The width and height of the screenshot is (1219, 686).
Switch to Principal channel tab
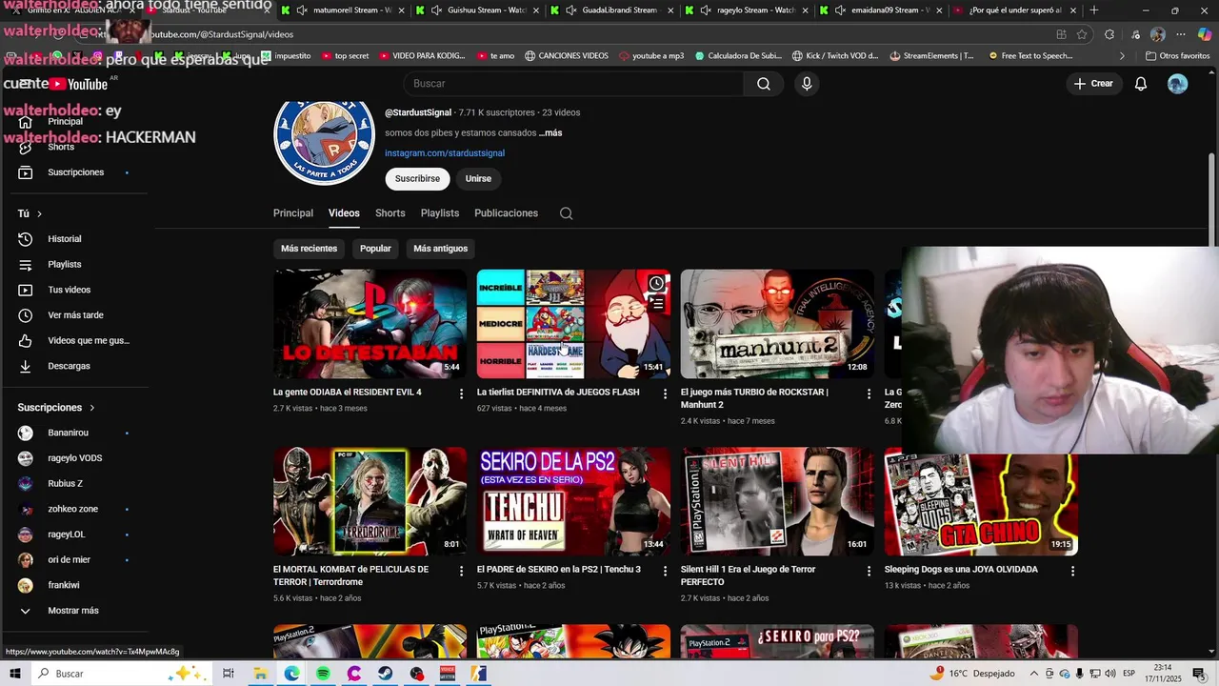[x=293, y=213]
